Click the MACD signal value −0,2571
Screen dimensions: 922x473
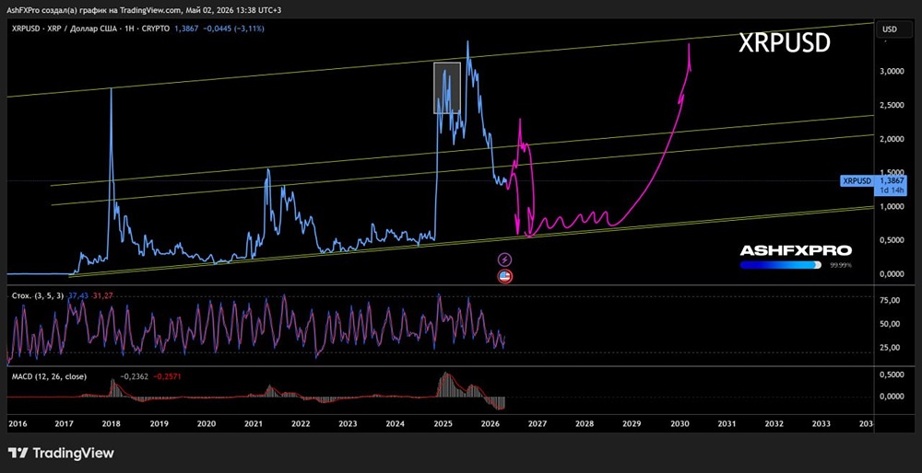(x=168, y=378)
